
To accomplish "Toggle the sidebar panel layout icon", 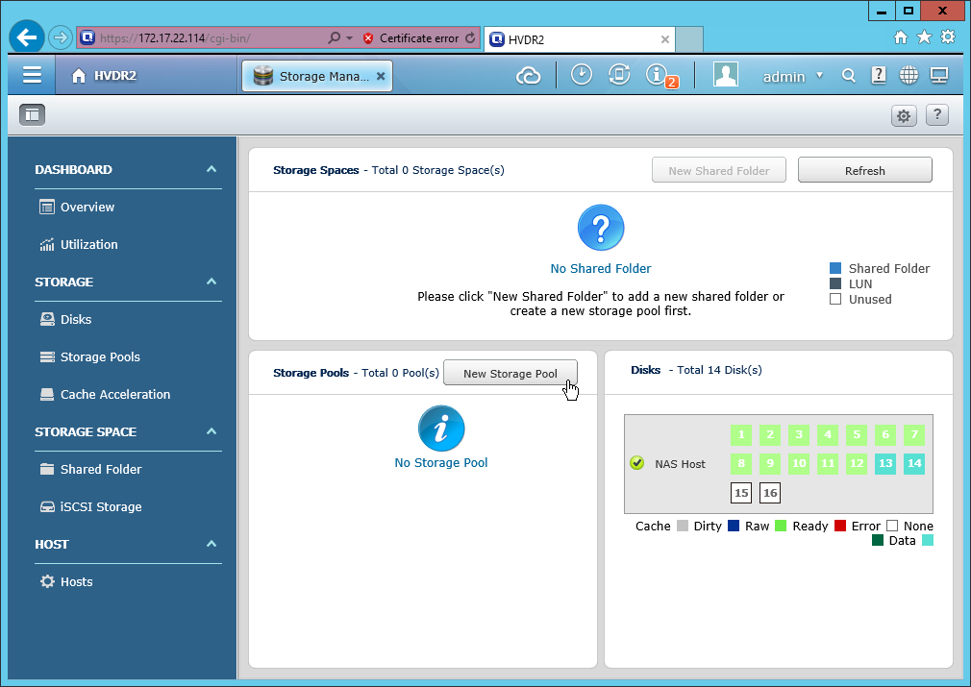I will coord(32,114).
